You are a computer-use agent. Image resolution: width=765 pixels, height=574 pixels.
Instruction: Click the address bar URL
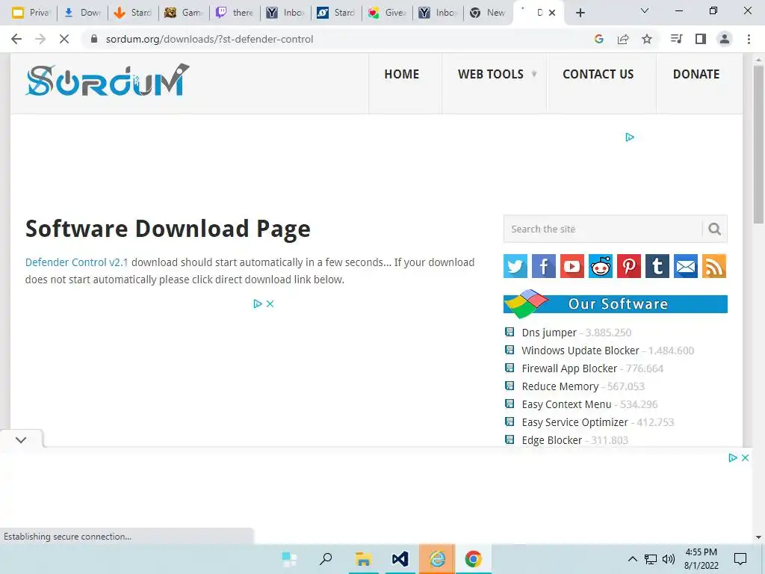coord(209,39)
